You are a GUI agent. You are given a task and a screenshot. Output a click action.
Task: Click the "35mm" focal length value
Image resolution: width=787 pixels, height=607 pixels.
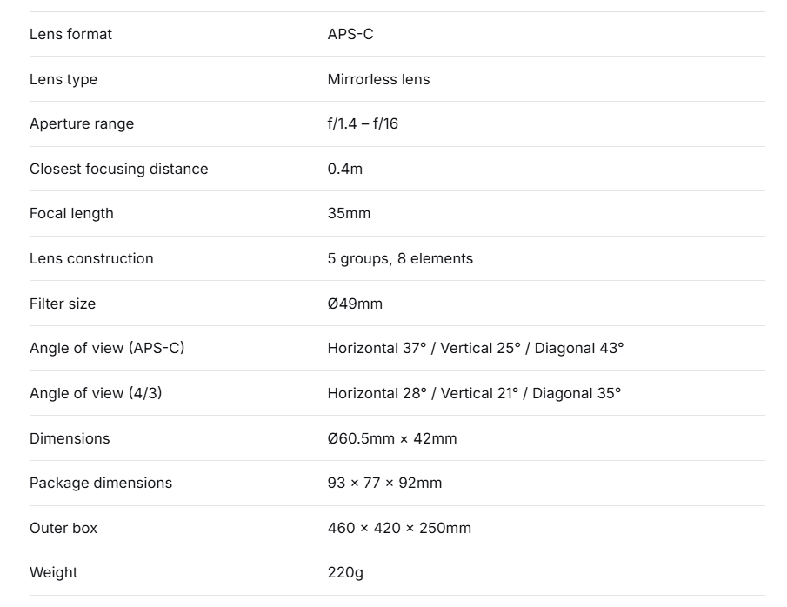349,213
